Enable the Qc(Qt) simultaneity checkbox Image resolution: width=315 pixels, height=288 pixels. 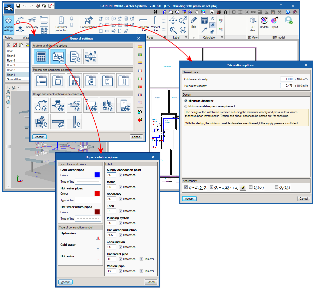pos(276,187)
